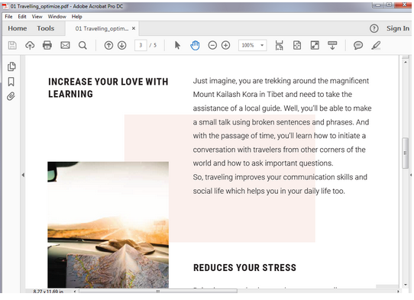Viewport: 414px width, 300px height.
Task: Click the car dashboard map photo
Action: pyautogui.click(x=108, y=224)
